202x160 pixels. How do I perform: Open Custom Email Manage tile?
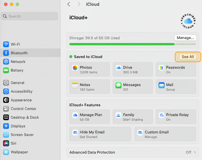coord(165,134)
